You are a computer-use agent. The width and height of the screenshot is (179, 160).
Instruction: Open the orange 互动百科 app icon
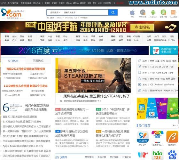tap(172, 137)
